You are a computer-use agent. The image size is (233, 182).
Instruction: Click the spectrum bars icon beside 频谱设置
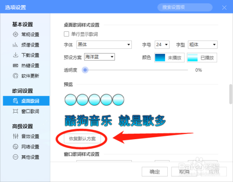coord(15,45)
